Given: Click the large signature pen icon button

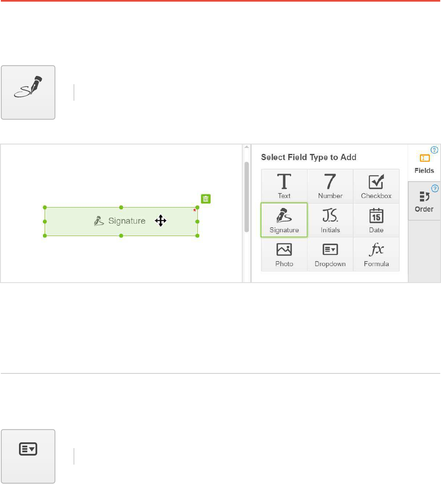Looking at the screenshot, I should pyautogui.click(x=28, y=92).
